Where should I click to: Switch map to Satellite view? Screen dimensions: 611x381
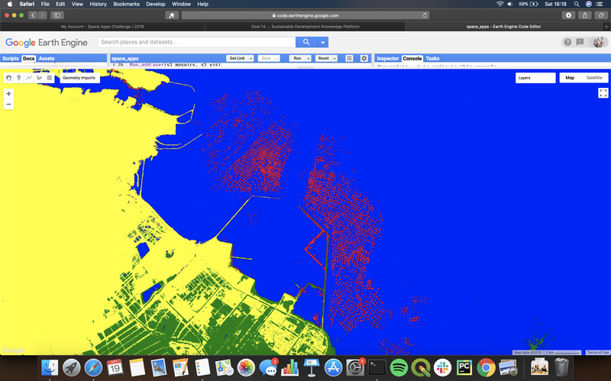[x=593, y=78]
